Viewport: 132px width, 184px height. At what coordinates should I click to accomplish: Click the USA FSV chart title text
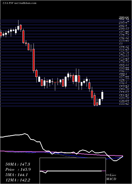(x=19, y=3)
